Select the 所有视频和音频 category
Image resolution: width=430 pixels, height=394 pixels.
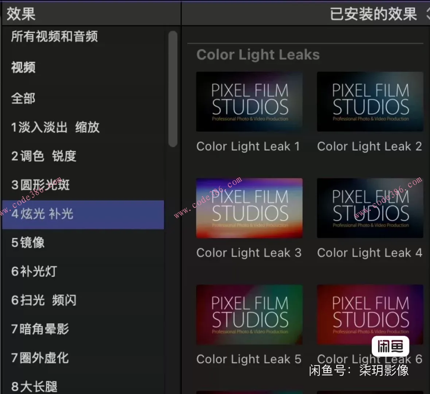point(54,36)
